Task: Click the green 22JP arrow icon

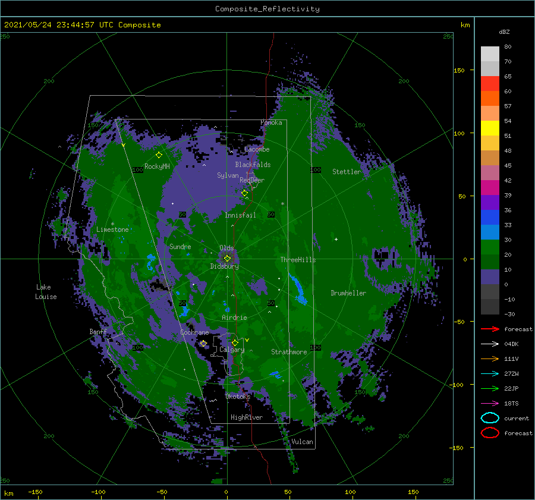Action: (490, 388)
